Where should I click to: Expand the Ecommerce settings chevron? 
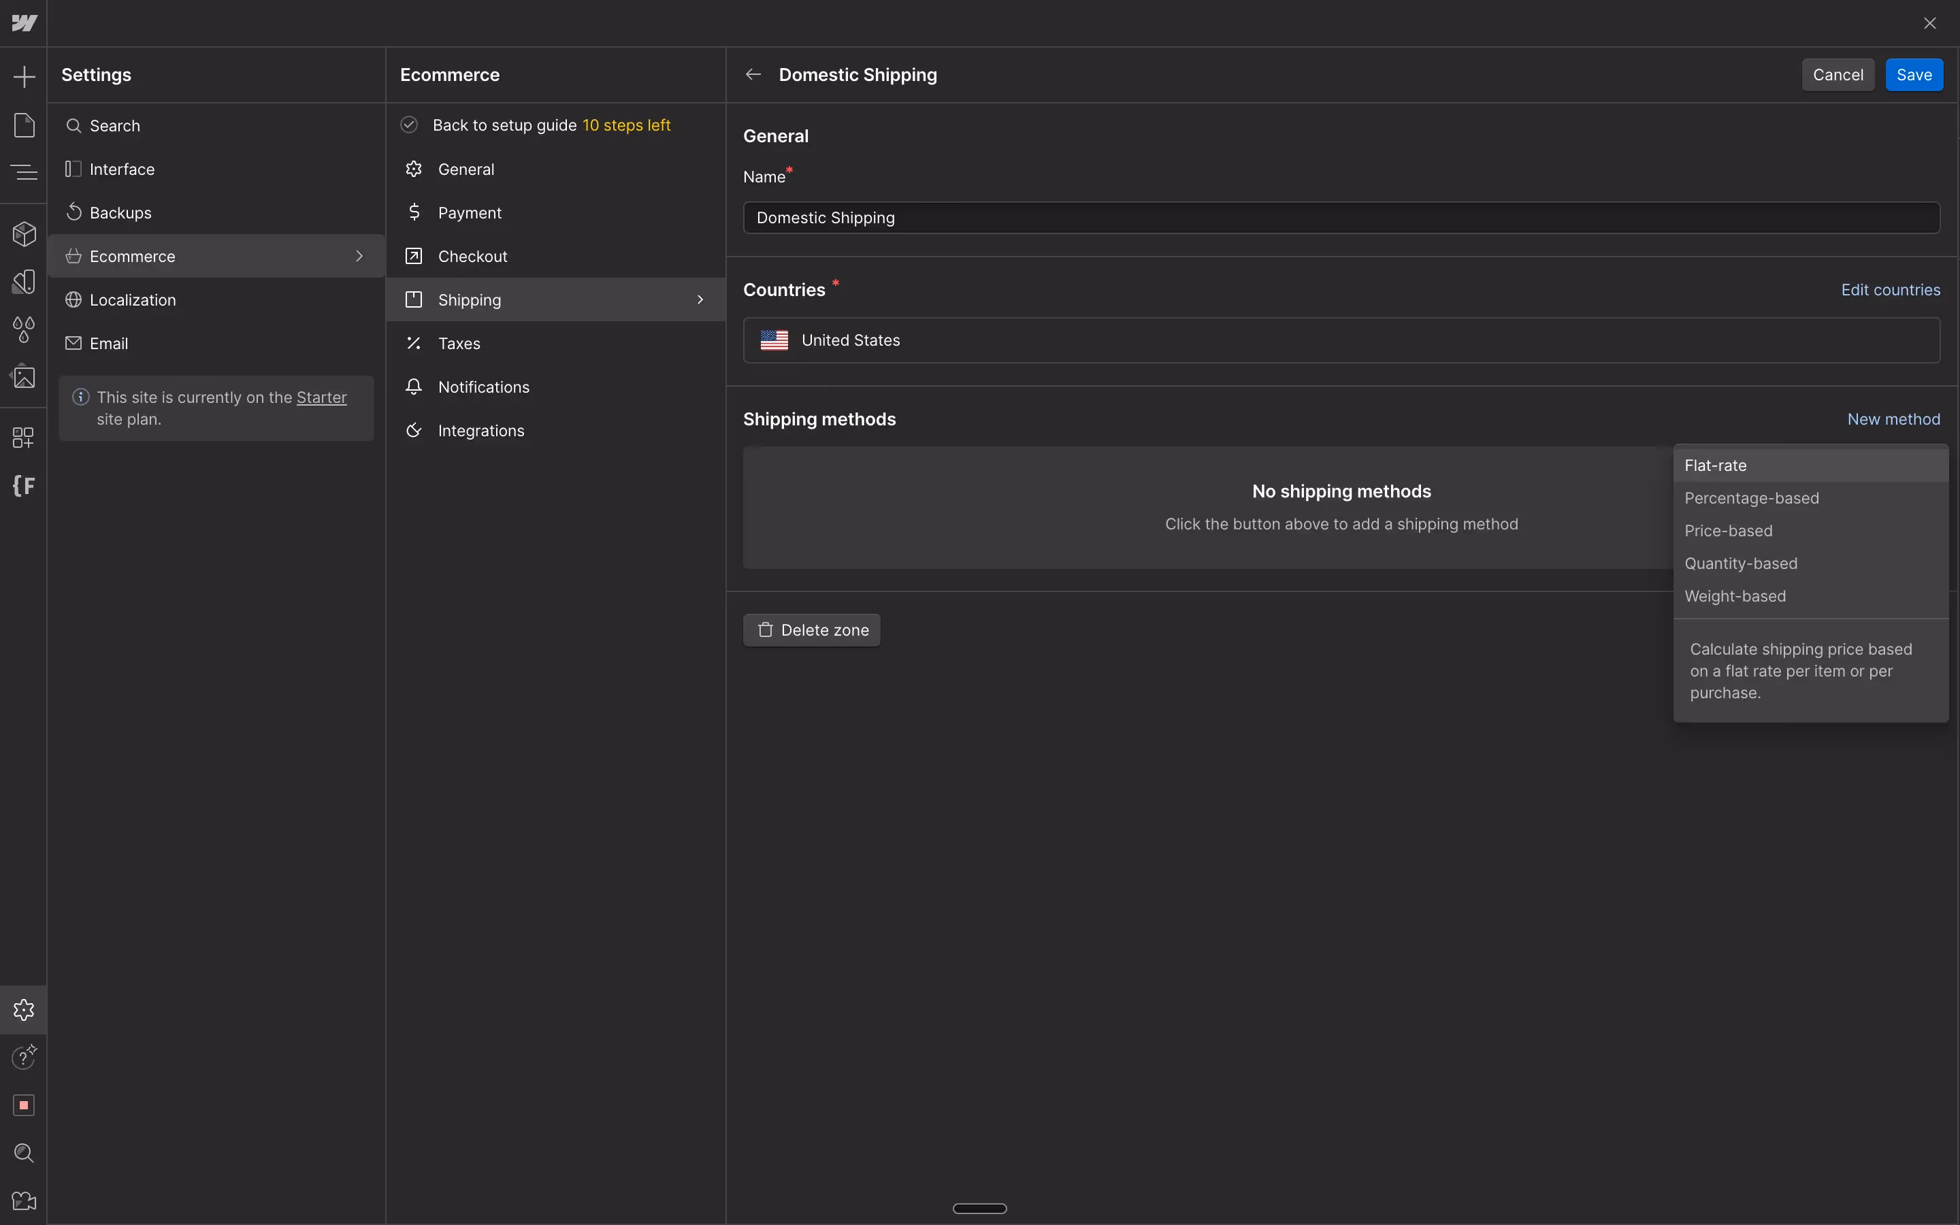[359, 256]
